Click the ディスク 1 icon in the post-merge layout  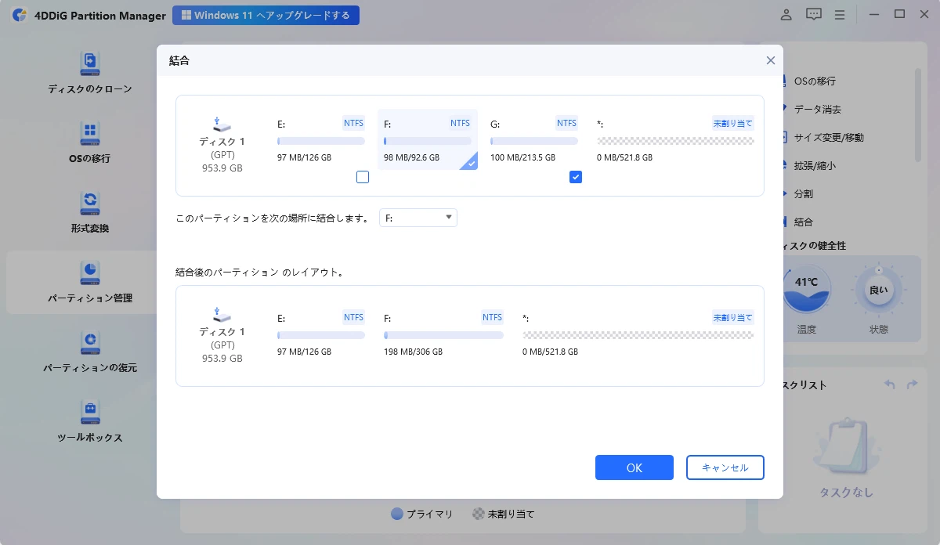222,314
